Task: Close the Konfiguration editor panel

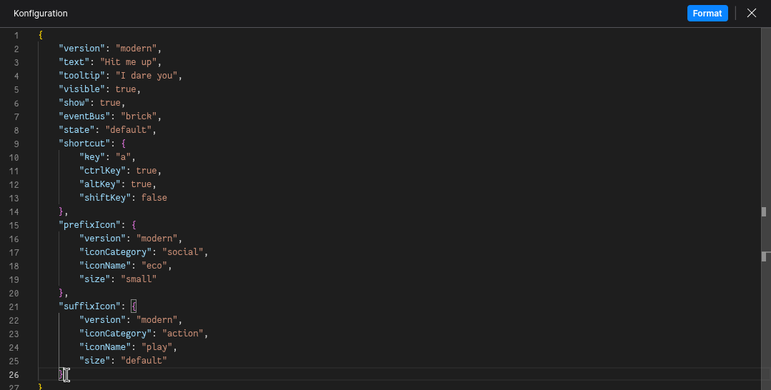Action: click(x=751, y=14)
